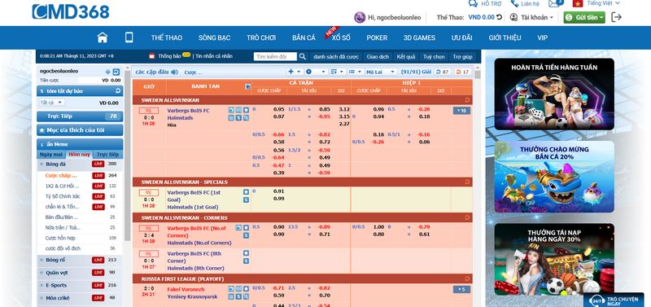Click the Gửi tiền deposit button
This screenshot has width=651, height=307.
click(584, 17)
